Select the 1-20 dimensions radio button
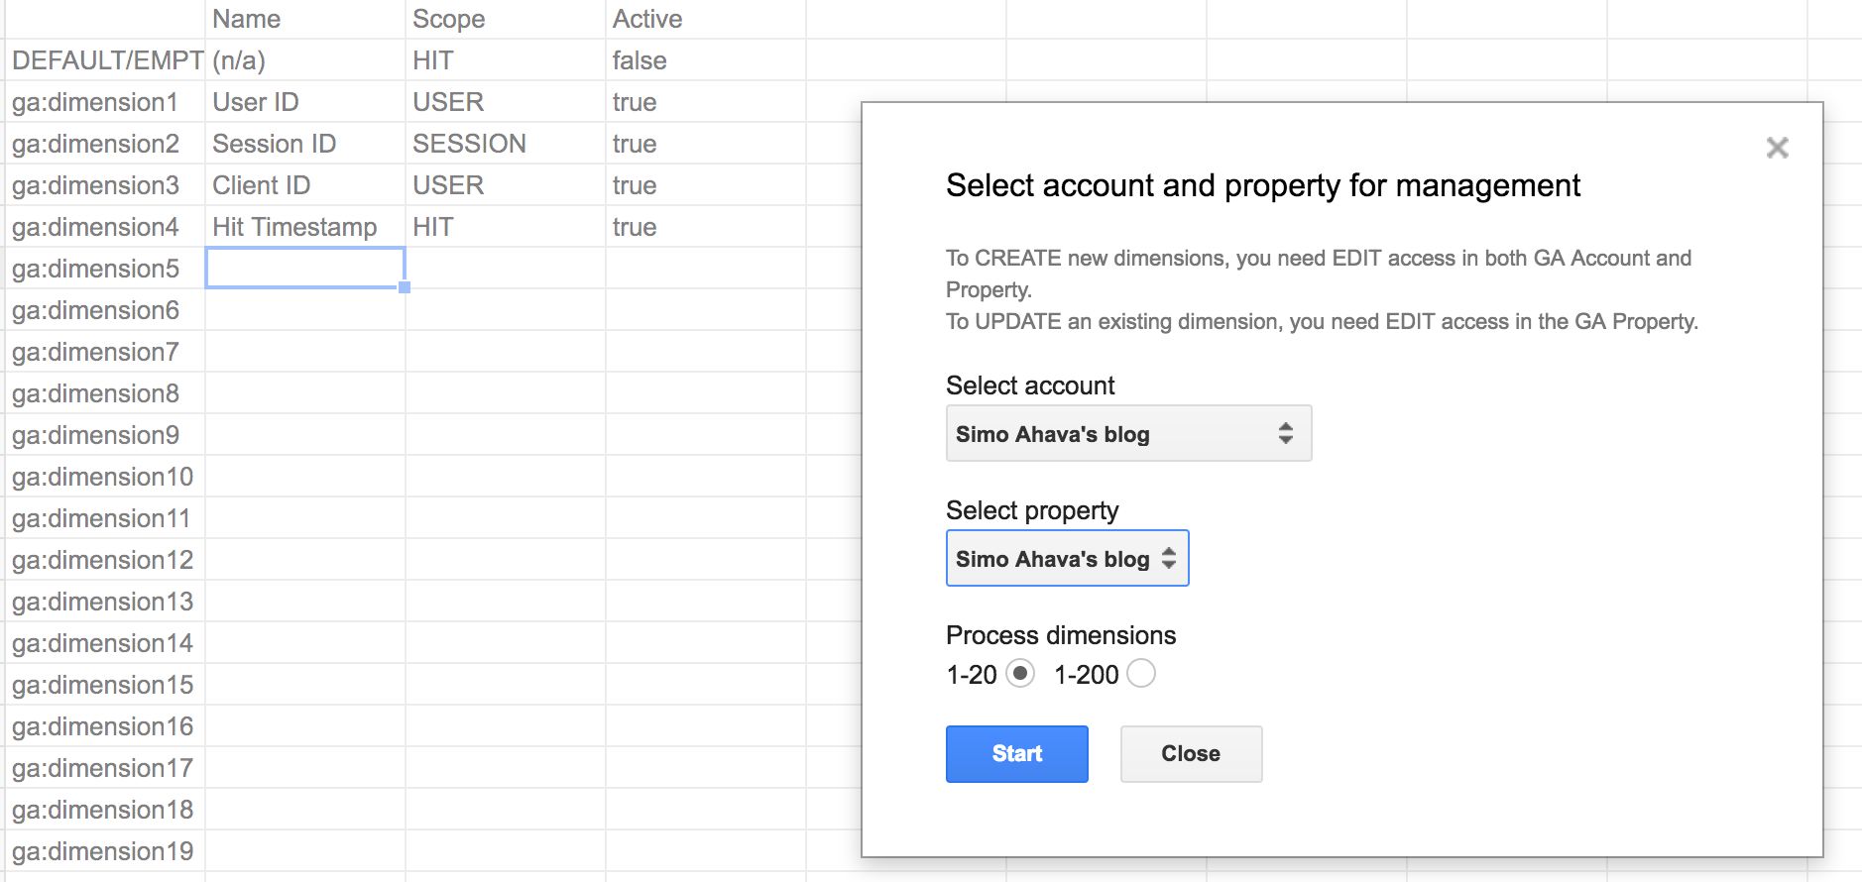 click(1020, 674)
